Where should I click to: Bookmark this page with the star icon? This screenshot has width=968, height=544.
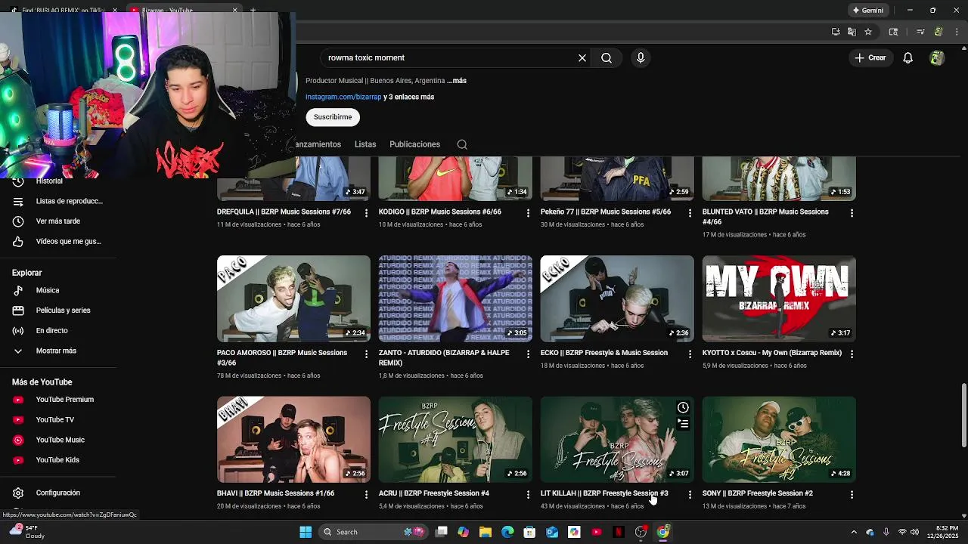tap(868, 32)
